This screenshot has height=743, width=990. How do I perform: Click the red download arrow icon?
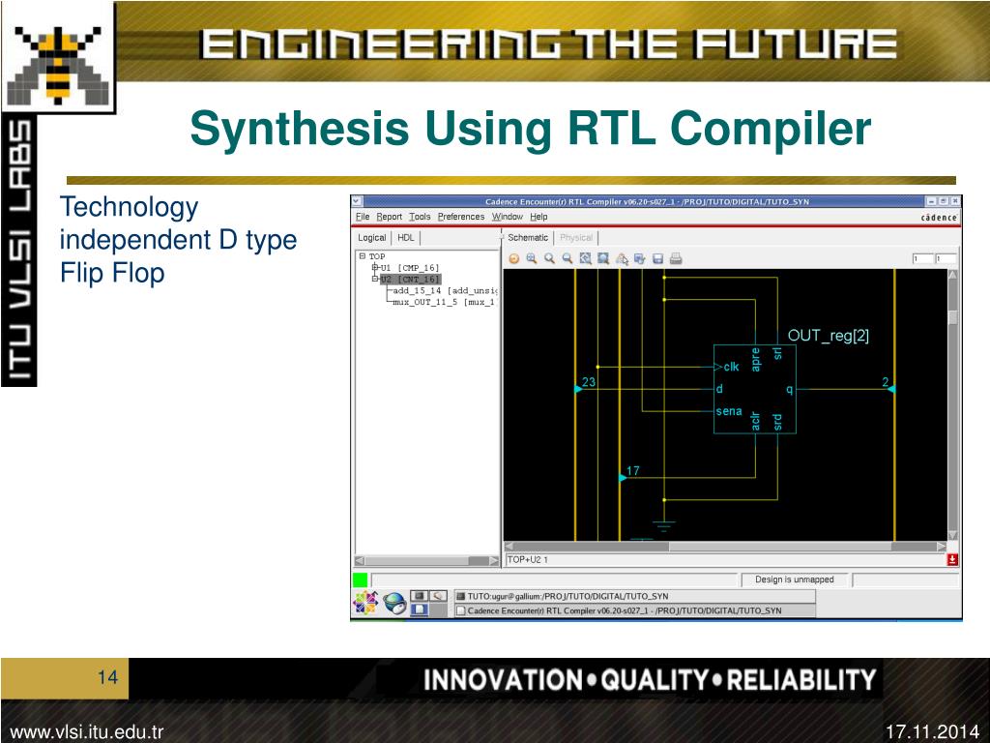(x=952, y=560)
